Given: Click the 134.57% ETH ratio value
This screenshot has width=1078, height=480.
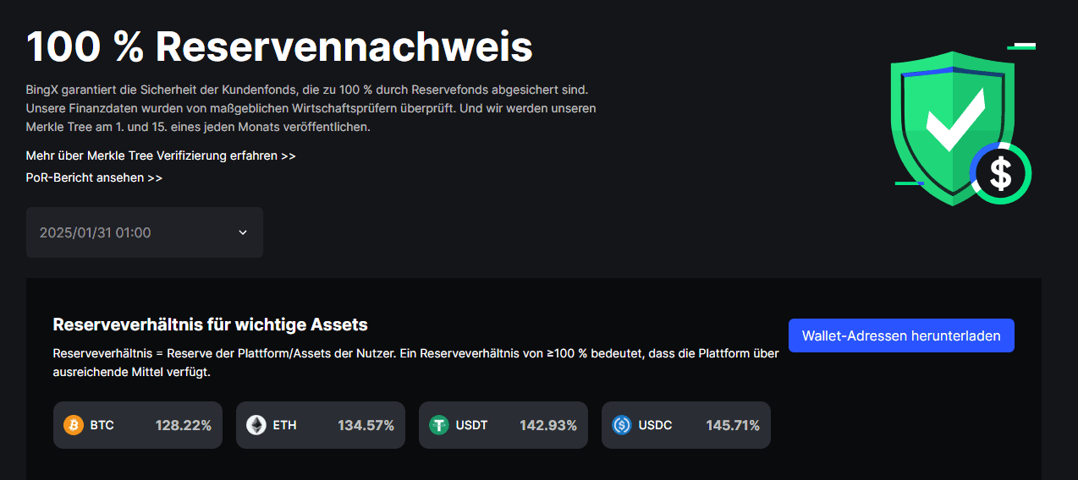Looking at the screenshot, I should (x=366, y=425).
